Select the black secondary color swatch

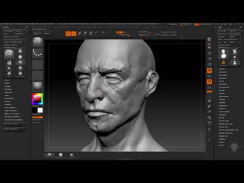click(35, 110)
